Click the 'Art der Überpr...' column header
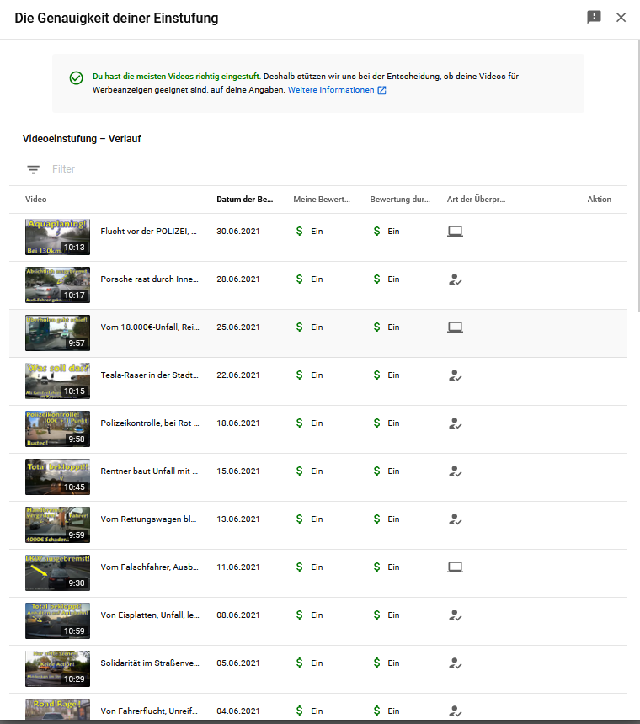 point(476,200)
